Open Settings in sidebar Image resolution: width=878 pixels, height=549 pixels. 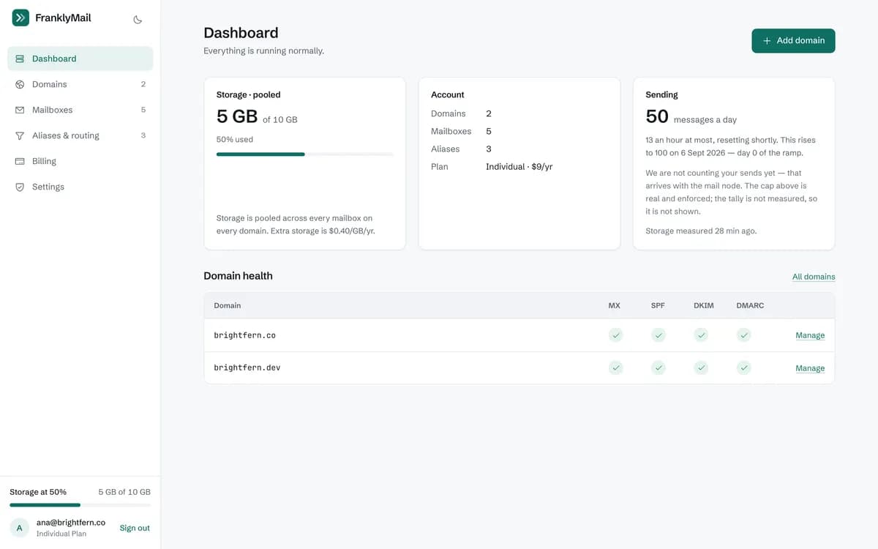[80, 187]
